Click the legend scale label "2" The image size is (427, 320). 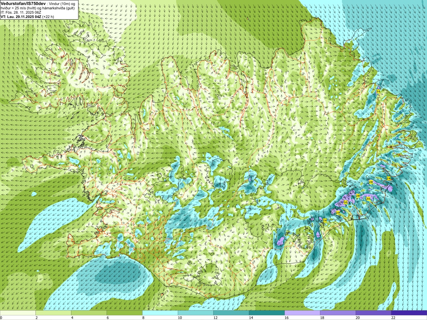point(37,318)
